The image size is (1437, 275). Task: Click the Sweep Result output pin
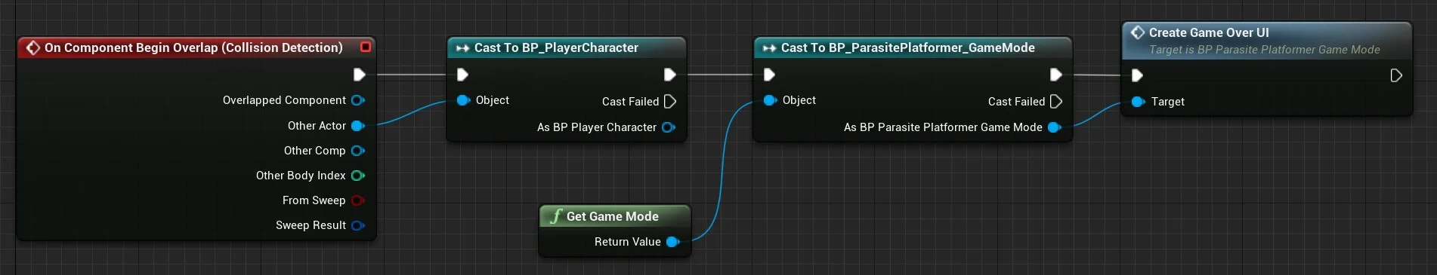pyautogui.click(x=358, y=225)
